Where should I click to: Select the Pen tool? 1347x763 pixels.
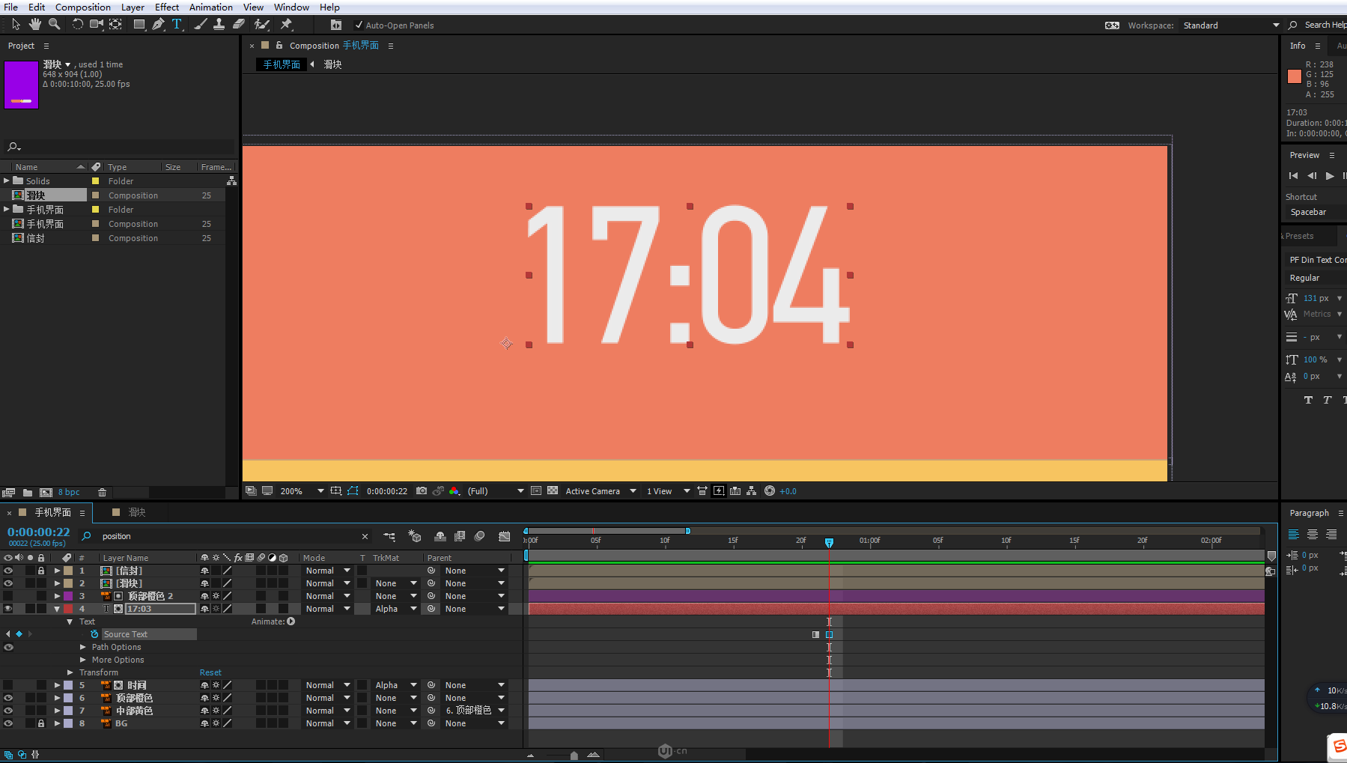tap(158, 24)
